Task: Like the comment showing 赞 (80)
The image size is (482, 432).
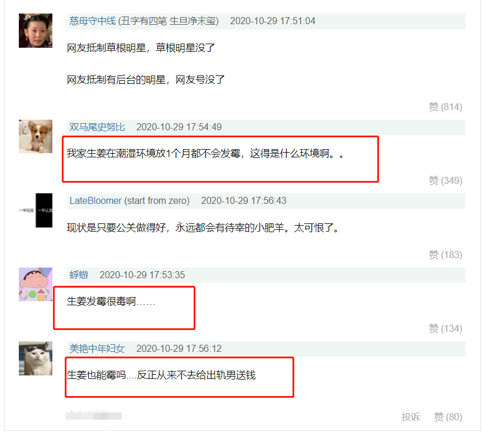Action: pos(448,417)
